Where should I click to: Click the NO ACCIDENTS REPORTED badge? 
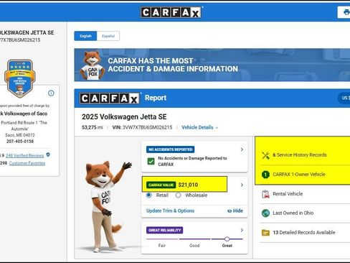pos(170,149)
